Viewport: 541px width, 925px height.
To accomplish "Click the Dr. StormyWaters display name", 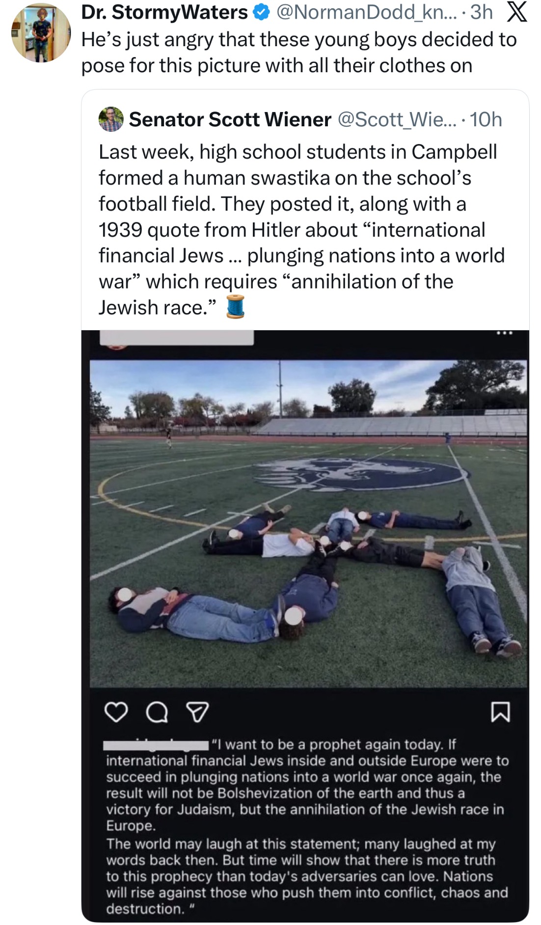I will coord(164,13).
